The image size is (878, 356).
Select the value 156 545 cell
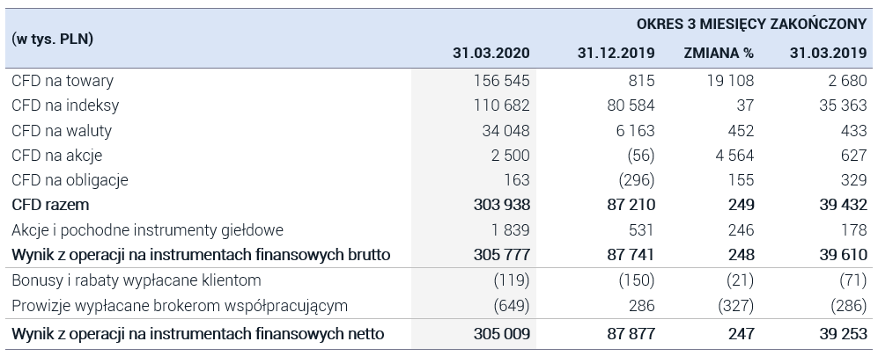[x=501, y=81]
